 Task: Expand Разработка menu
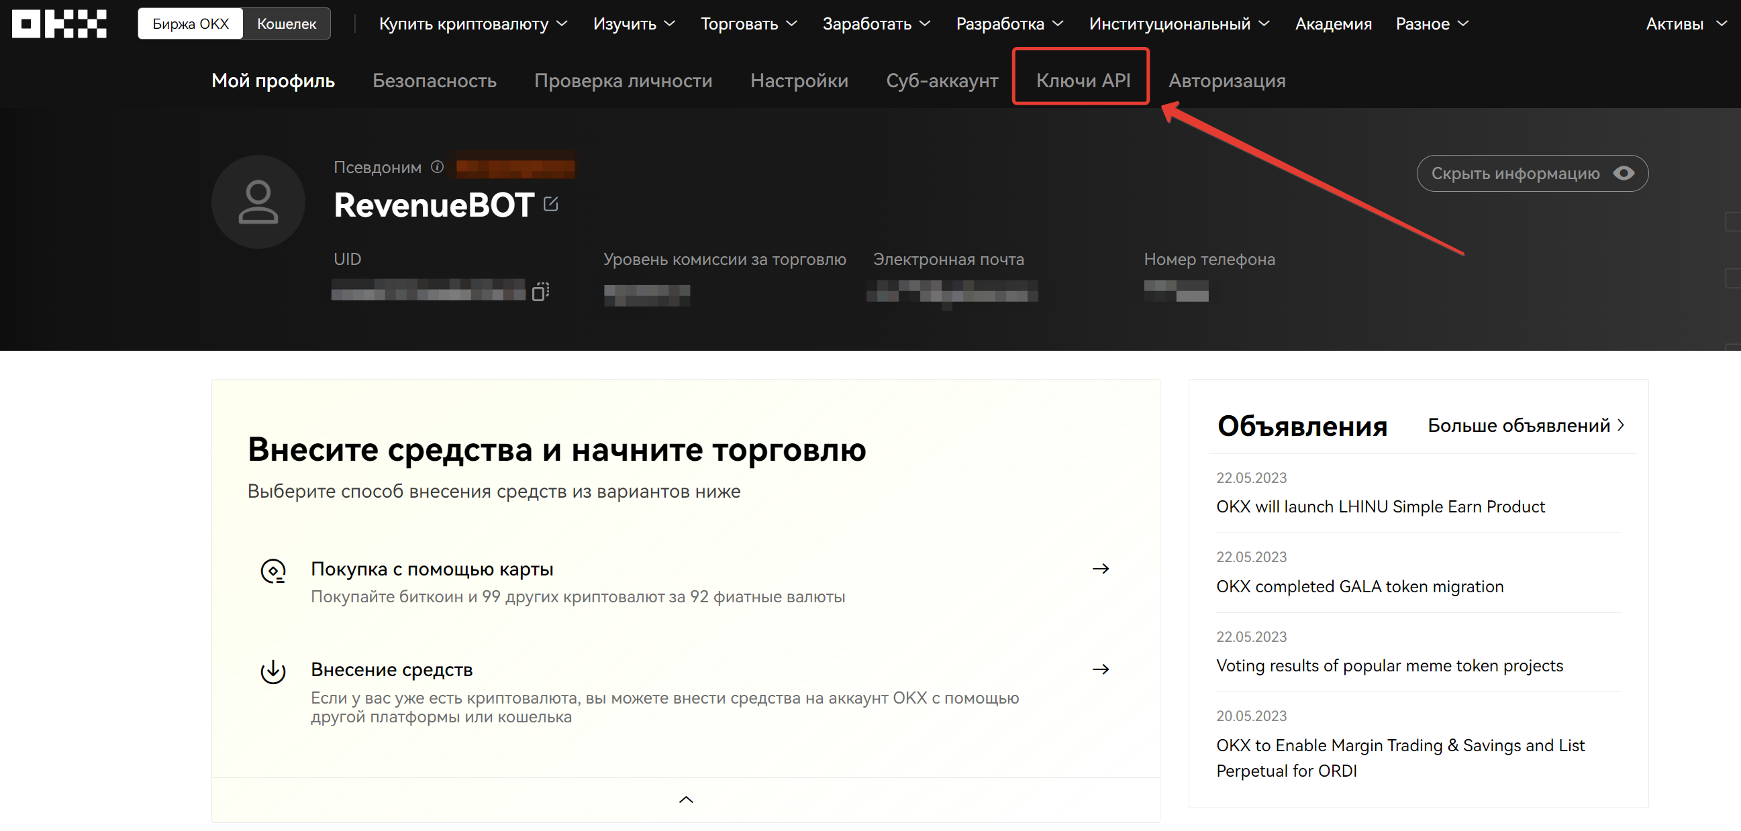pos(1009,23)
